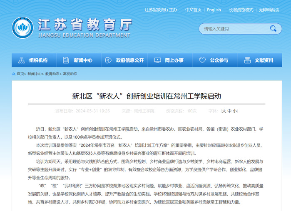This screenshot has height=211, width=291.
Task: Click the search magnifier icon
Action: click(x=273, y=29)
